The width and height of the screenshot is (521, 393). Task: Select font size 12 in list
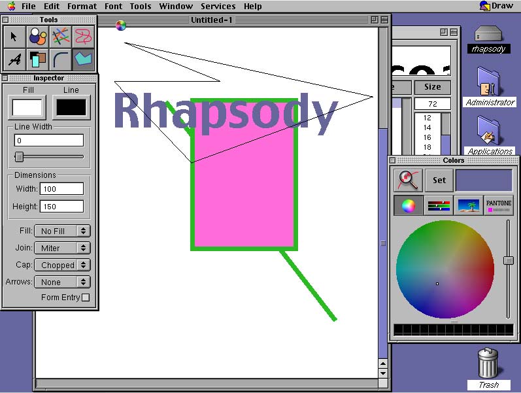coord(428,118)
